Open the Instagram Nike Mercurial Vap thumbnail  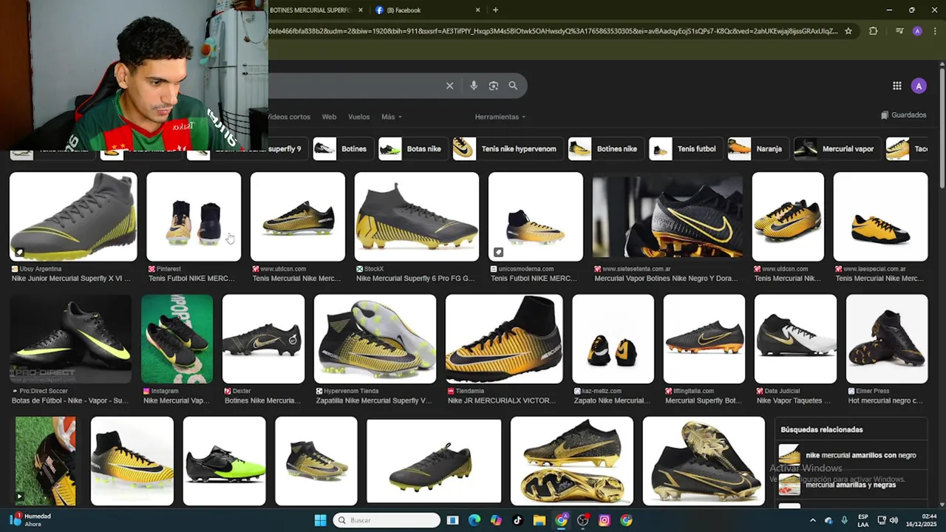(x=177, y=338)
